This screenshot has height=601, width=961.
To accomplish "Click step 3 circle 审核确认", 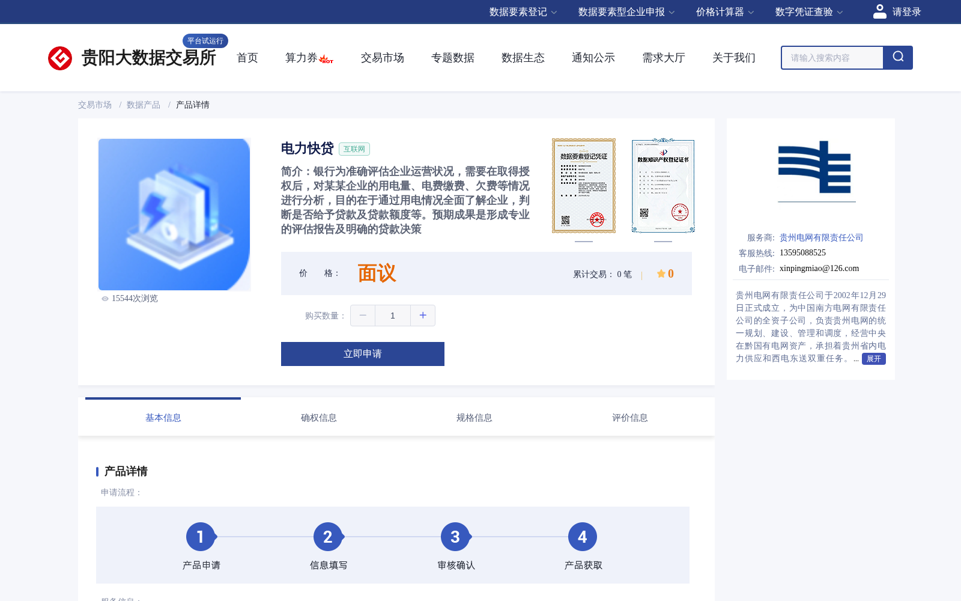I will coord(455,537).
